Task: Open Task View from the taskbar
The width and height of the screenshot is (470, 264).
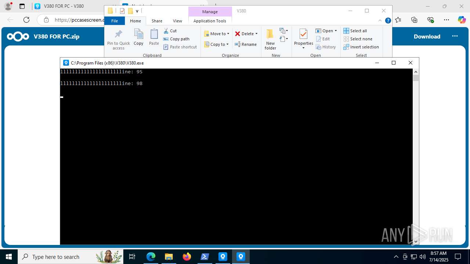Action: [132, 257]
